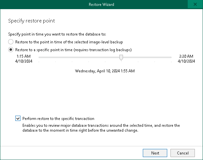203x160 pixels.
Task: Click the 'Specify restore point' heading
Action: pyautogui.click(x=31, y=21)
